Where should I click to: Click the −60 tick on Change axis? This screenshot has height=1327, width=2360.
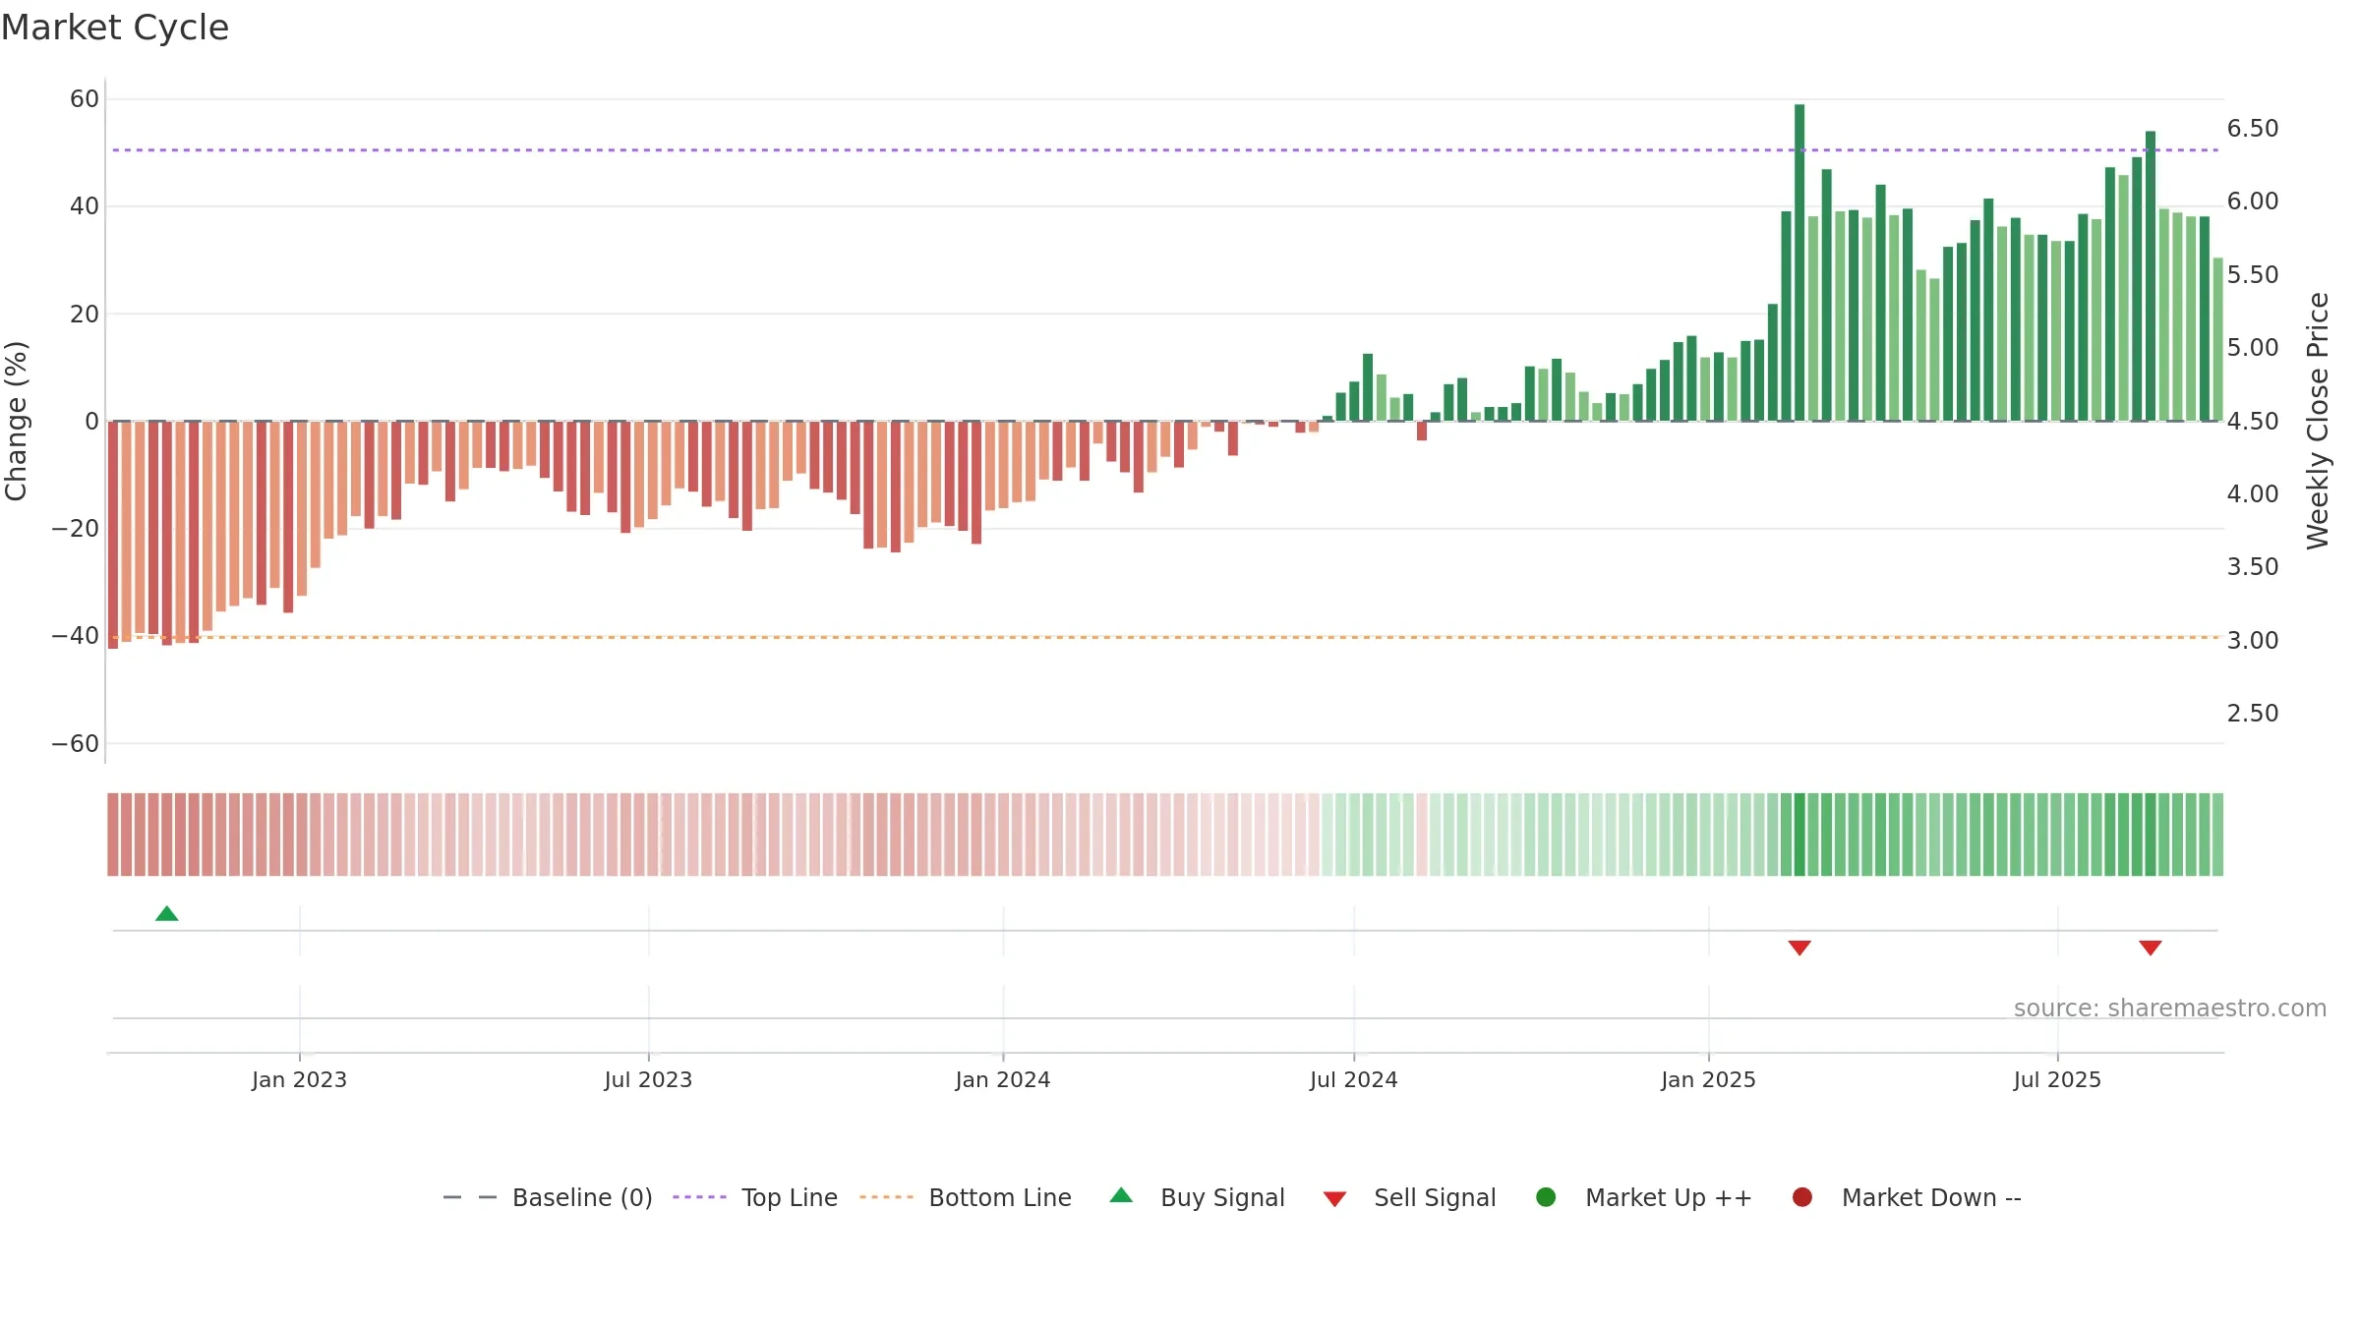pyautogui.click(x=75, y=744)
